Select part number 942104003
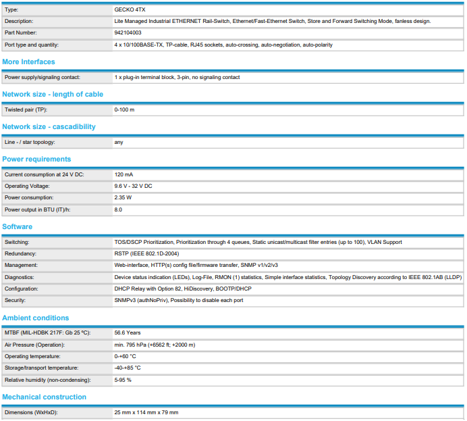This screenshot has width=467, height=421. tap(128, 32)
